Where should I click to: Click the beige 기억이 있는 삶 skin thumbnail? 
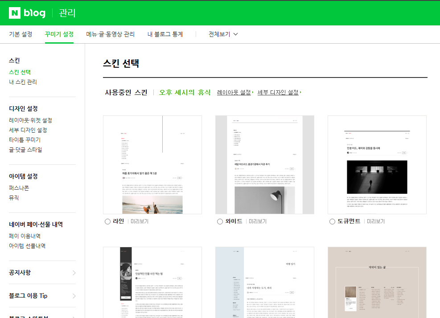(377, 282)
